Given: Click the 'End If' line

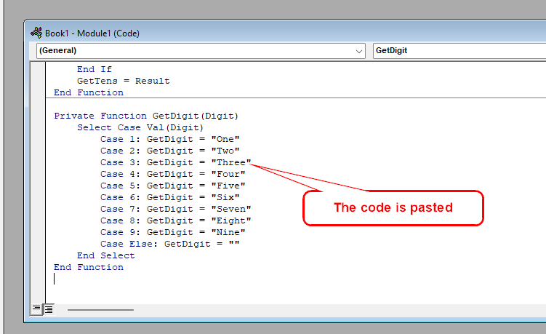Looking at the screenshot, I should (x=95, y=69).
